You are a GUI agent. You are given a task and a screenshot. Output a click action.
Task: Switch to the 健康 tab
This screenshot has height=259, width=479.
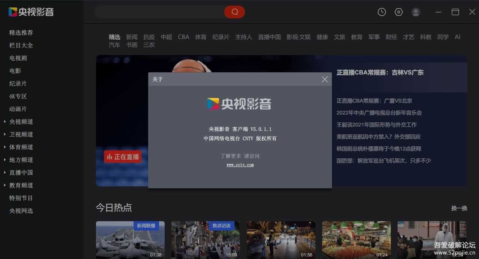322,37
